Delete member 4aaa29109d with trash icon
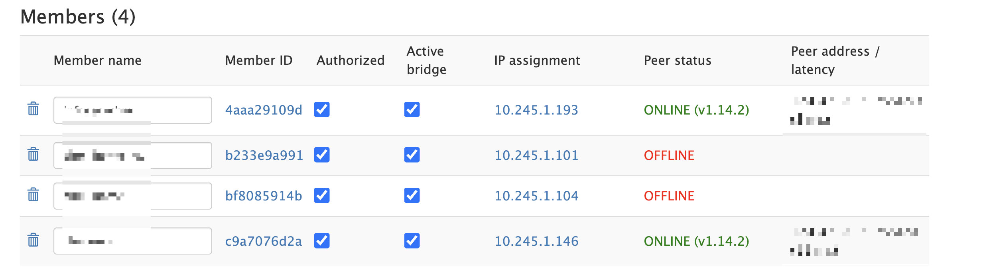 [33, 109]
